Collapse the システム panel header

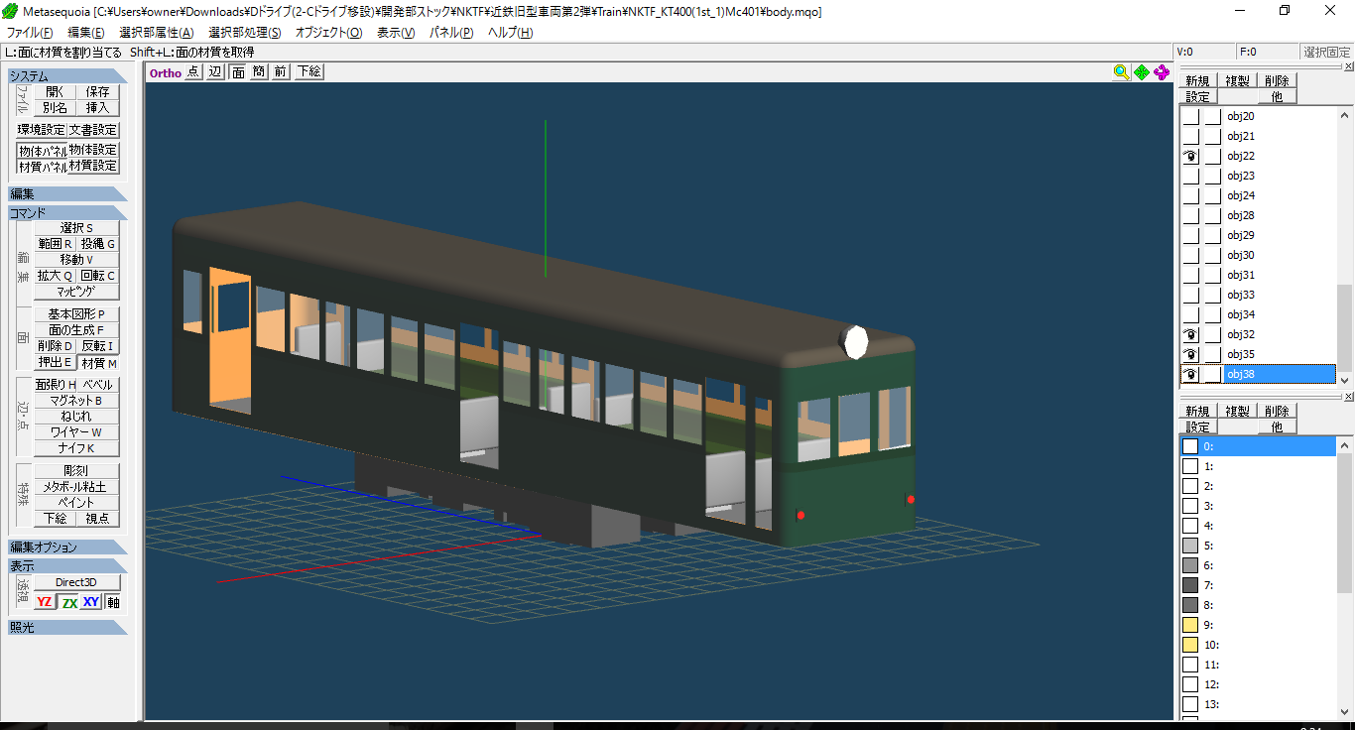[x=68, y=76]
